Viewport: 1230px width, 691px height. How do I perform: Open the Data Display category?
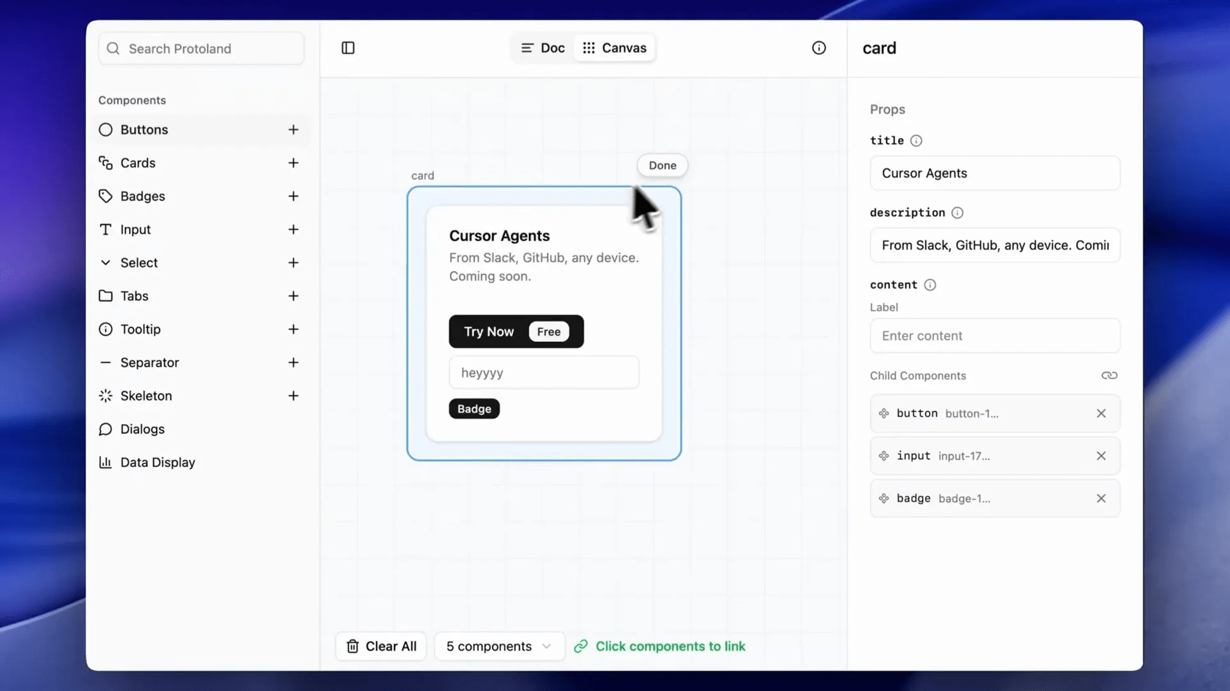pos(201,463)
